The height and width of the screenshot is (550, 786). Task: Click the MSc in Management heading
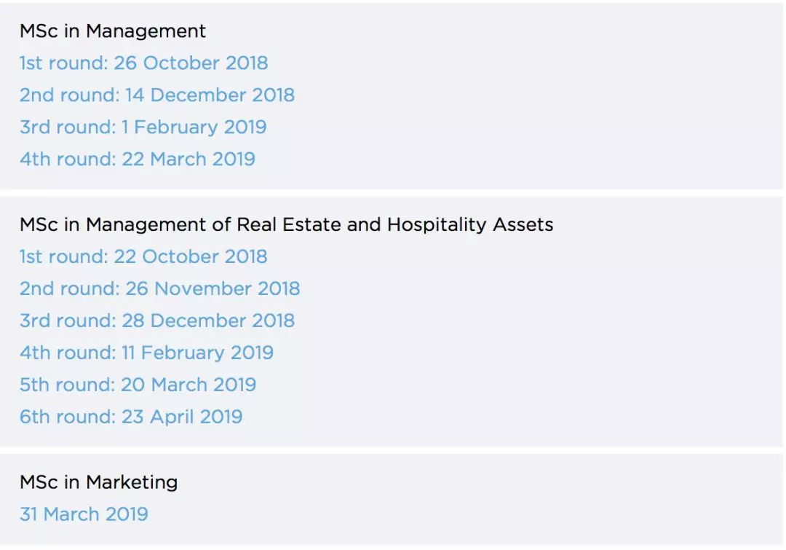(x=113, y=31)
